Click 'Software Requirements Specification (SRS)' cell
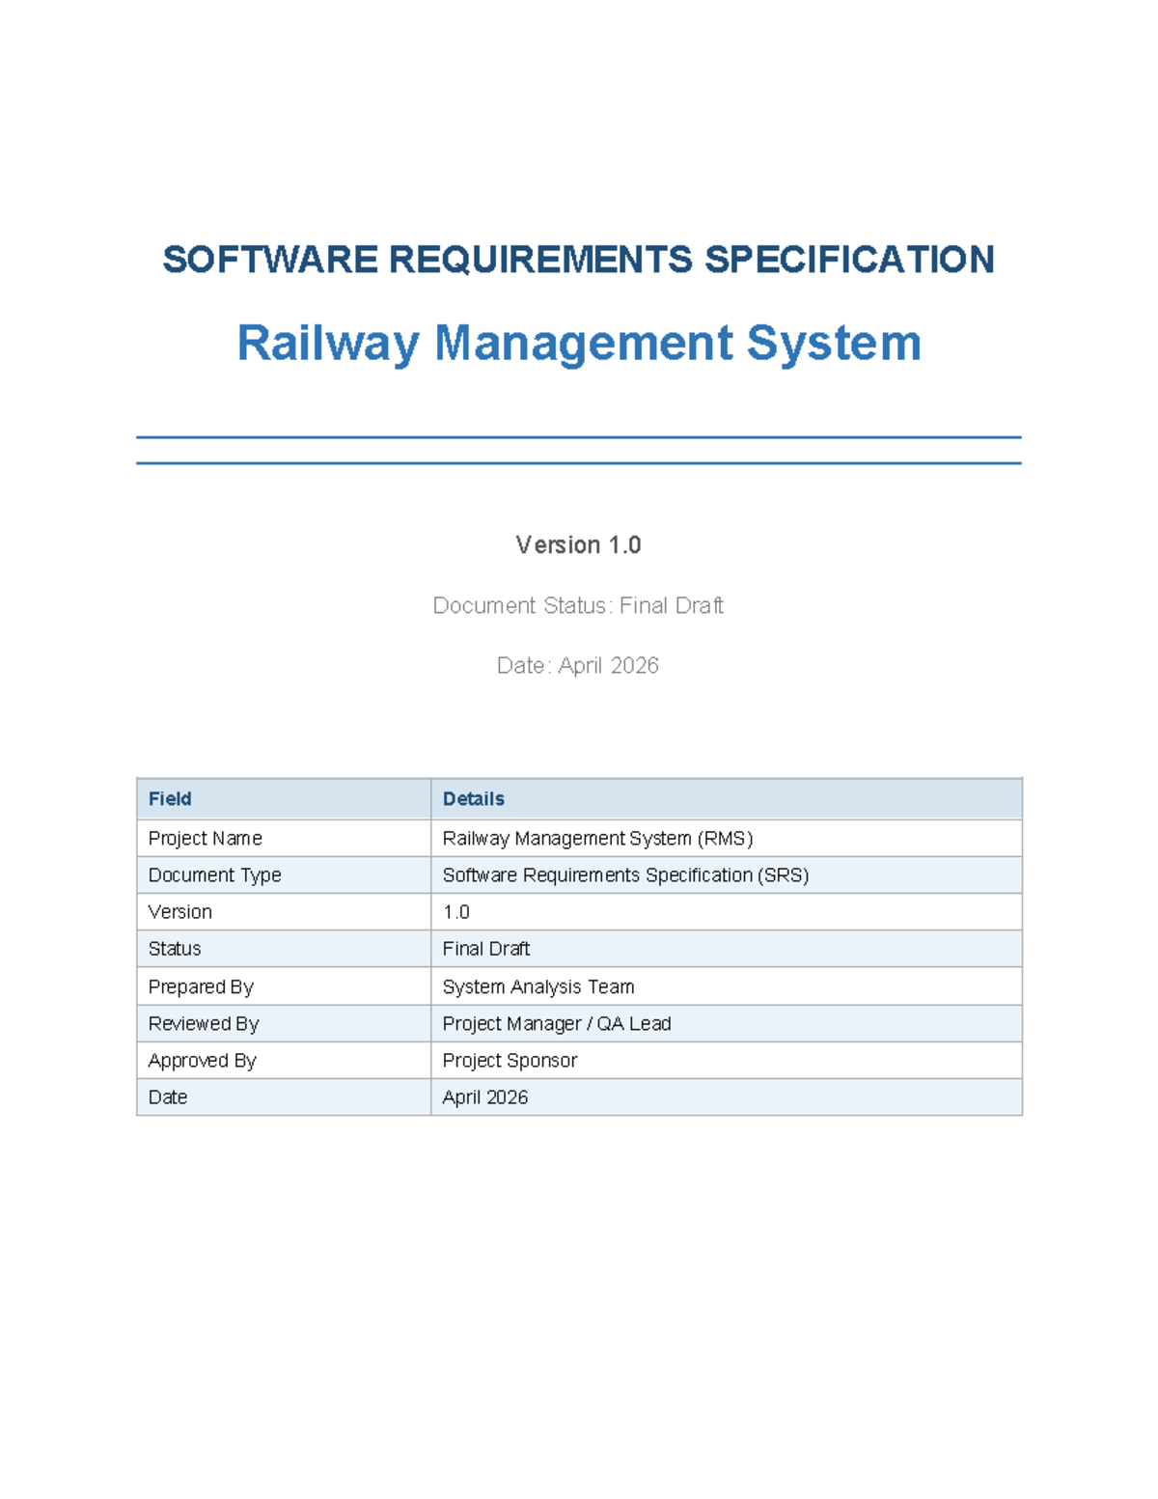 [x=726, y=874]
